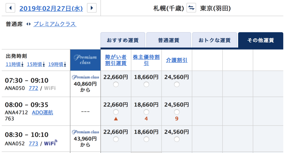Click 08:00 – 09:35 departure time

(26, 105)
